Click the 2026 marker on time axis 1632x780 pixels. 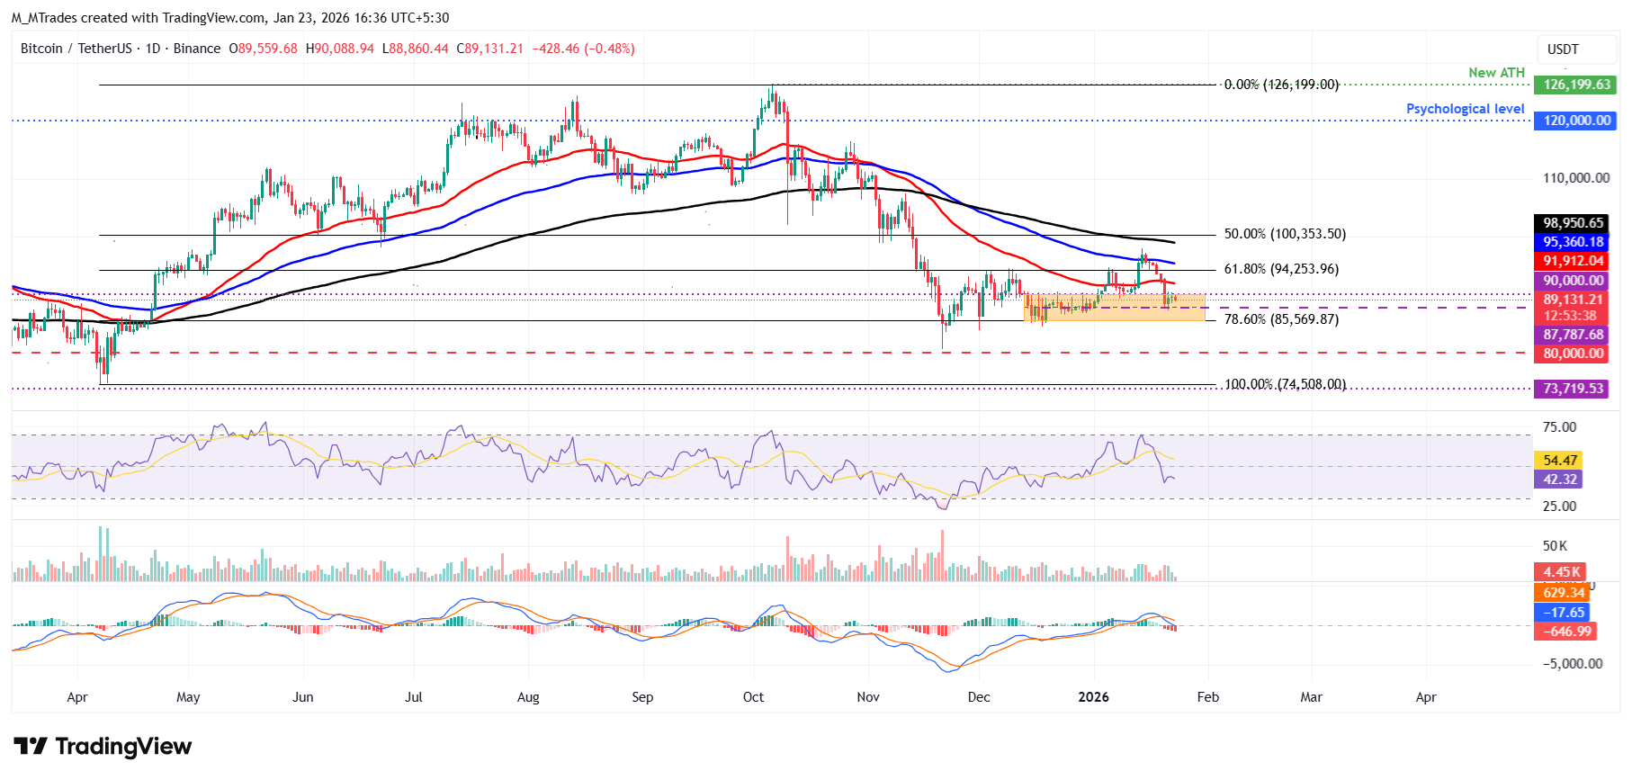click(1093, 697)
